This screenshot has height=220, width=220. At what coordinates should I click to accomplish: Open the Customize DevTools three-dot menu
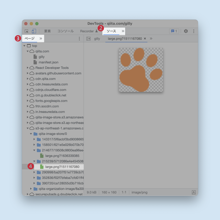coord(194,31)
